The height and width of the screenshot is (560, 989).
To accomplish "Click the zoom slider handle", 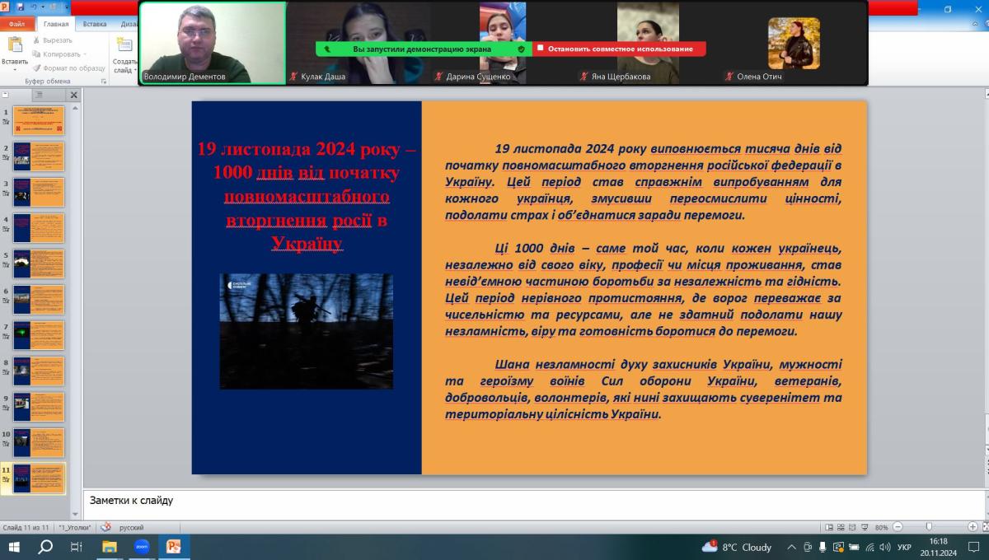I will click(929, 527).
